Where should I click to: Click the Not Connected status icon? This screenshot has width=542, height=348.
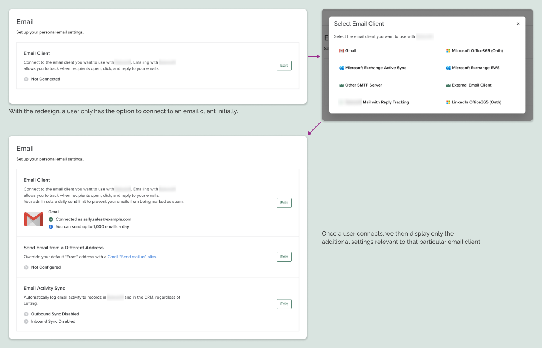click(x=26, y=79)
